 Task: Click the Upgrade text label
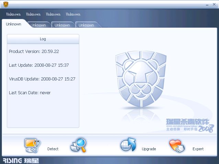tap(149, 149)
